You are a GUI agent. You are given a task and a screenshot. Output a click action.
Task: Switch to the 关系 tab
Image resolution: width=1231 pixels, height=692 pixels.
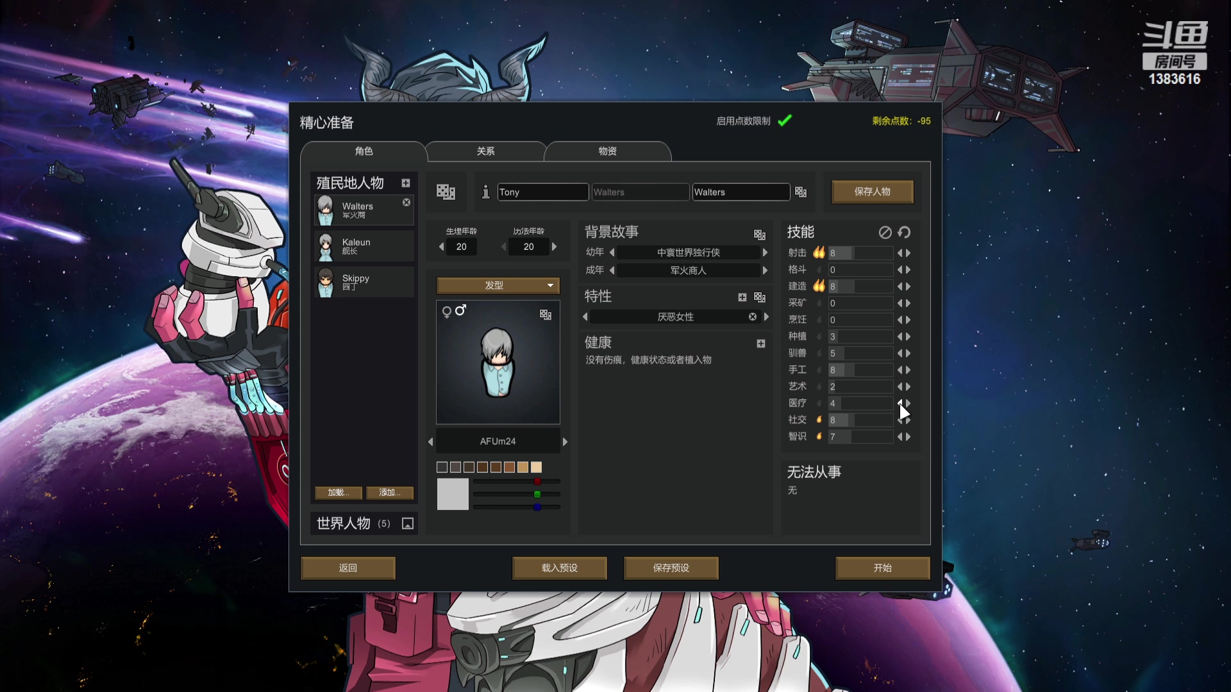coord(485,151)
